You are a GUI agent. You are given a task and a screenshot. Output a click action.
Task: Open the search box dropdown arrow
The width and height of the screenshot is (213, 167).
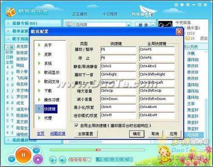(129, 25)
